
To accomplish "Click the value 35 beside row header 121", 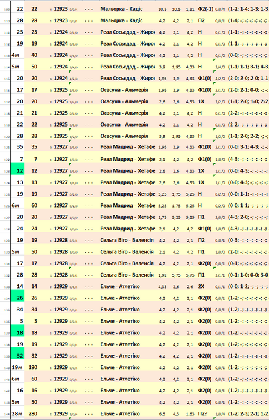I will pos(20,147).
